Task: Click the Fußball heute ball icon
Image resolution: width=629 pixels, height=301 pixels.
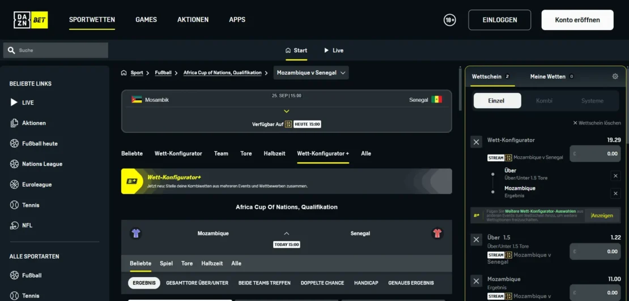Action: 14,143
